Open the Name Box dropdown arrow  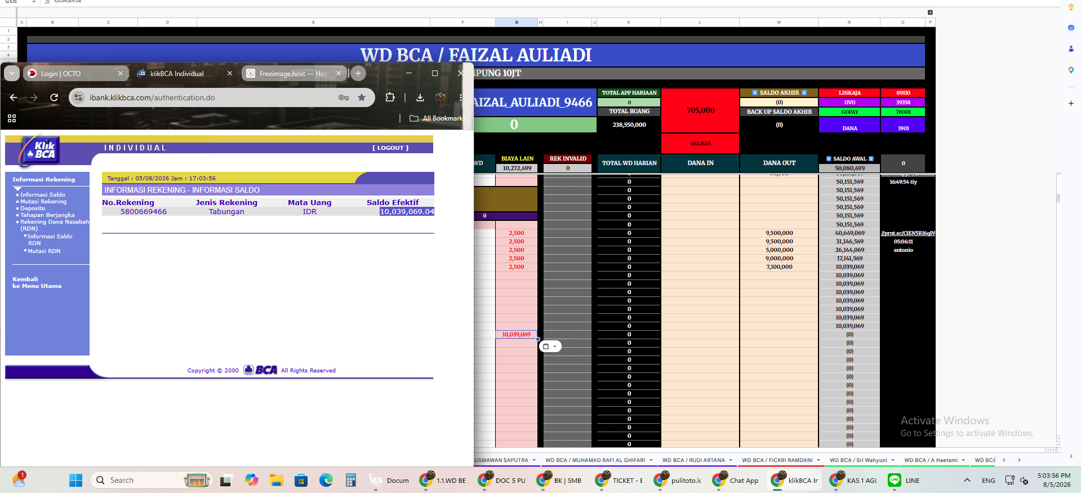[34, 2]
